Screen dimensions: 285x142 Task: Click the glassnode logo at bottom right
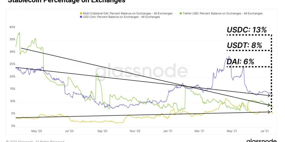click(262, 140)
